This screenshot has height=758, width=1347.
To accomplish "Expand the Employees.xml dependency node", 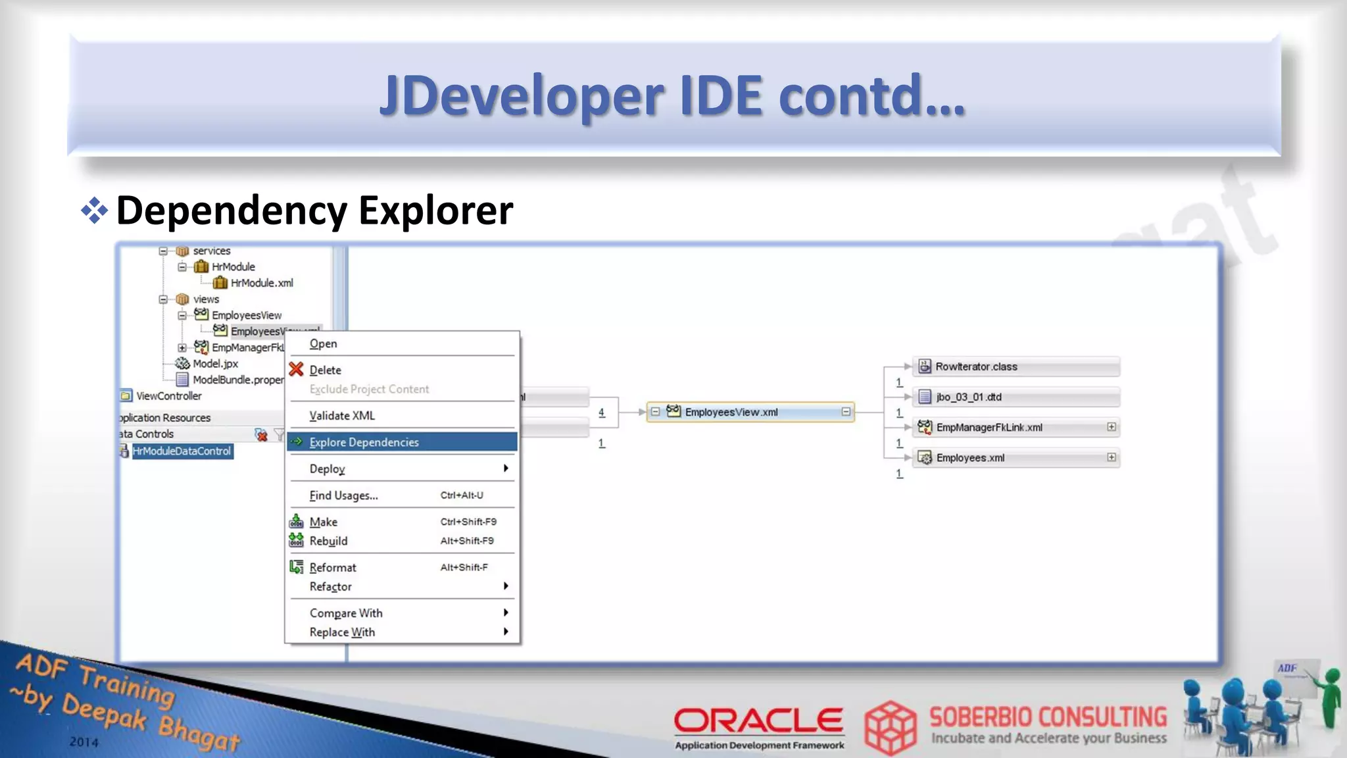I will point(1112,457).
